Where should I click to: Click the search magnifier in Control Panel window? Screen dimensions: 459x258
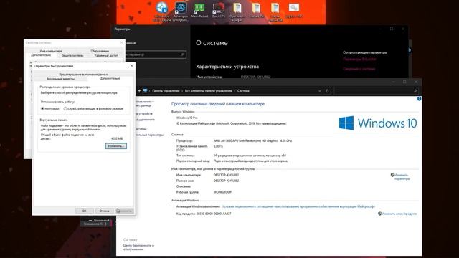[415, 91]
